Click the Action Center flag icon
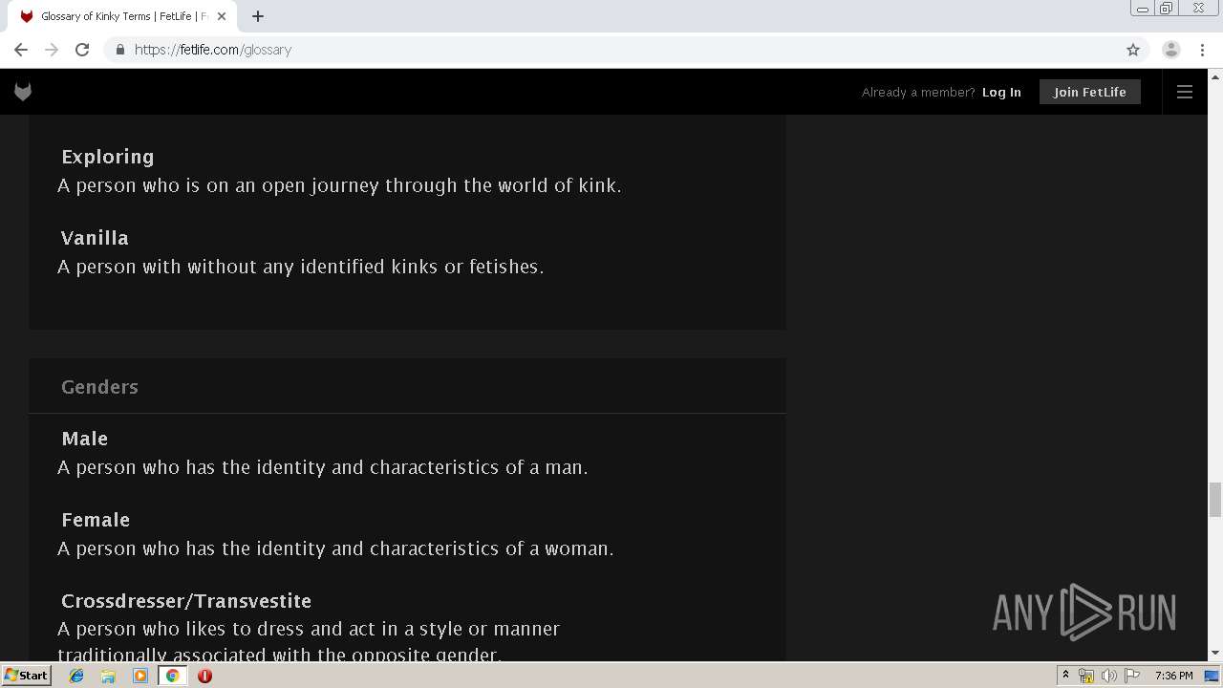The image size is (1223, 688). tap(1132, 676)
